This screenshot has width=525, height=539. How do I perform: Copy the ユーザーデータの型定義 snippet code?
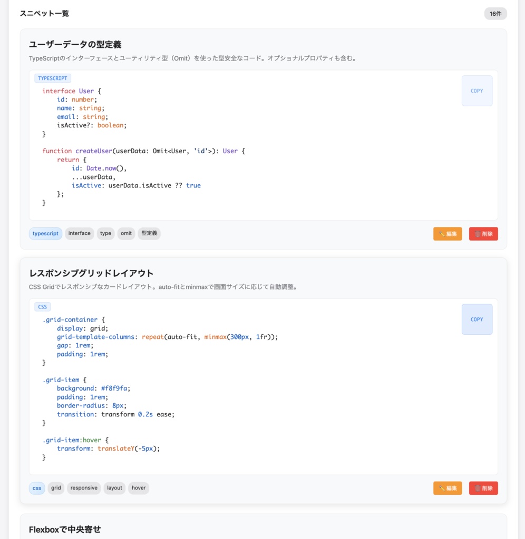[477, 91]
